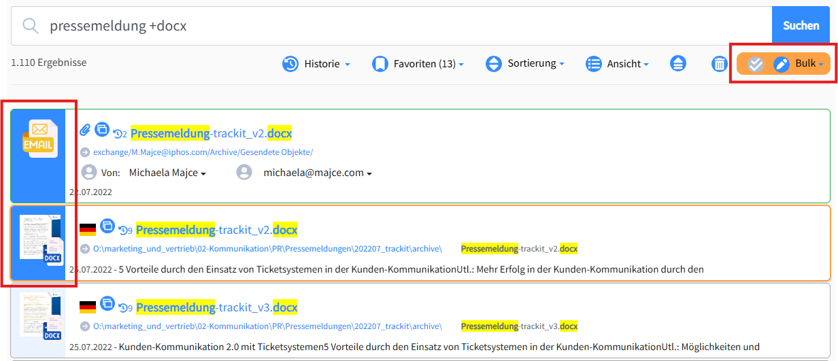Open the Pressemeldung-trackit_v3.docx title link
The height and width of the screenshot is (361, 838).
pyautogui.click(x=216, y=308)
